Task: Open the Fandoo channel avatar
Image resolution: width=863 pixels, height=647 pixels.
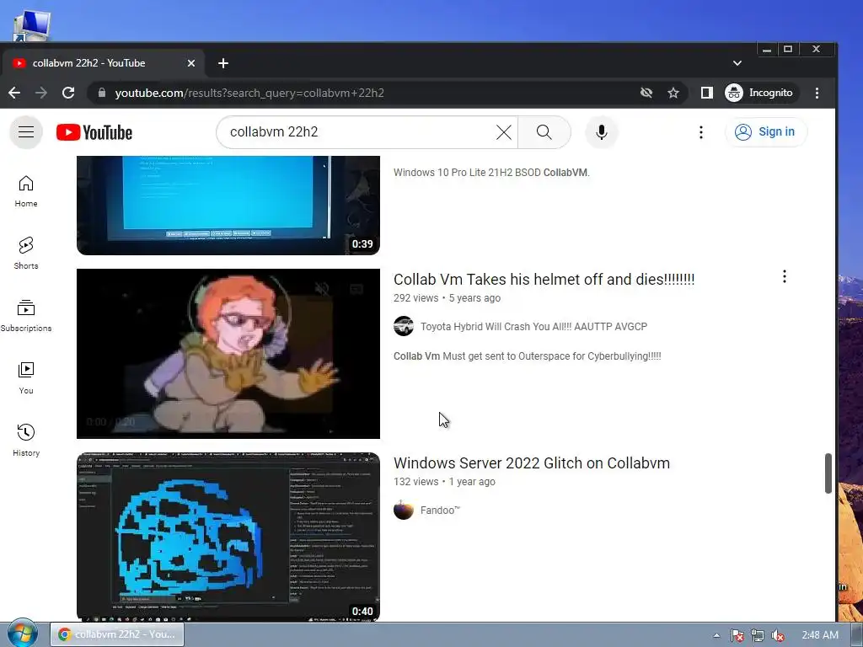Action: coord(404,510)
